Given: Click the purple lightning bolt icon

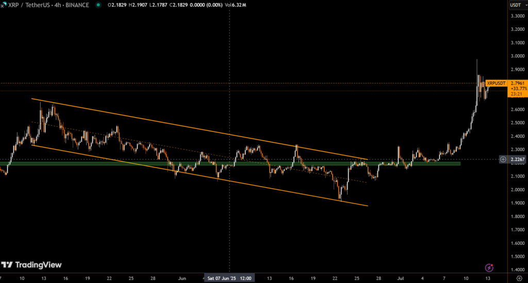Looking at the screenshot, I should tap(489, 268).
